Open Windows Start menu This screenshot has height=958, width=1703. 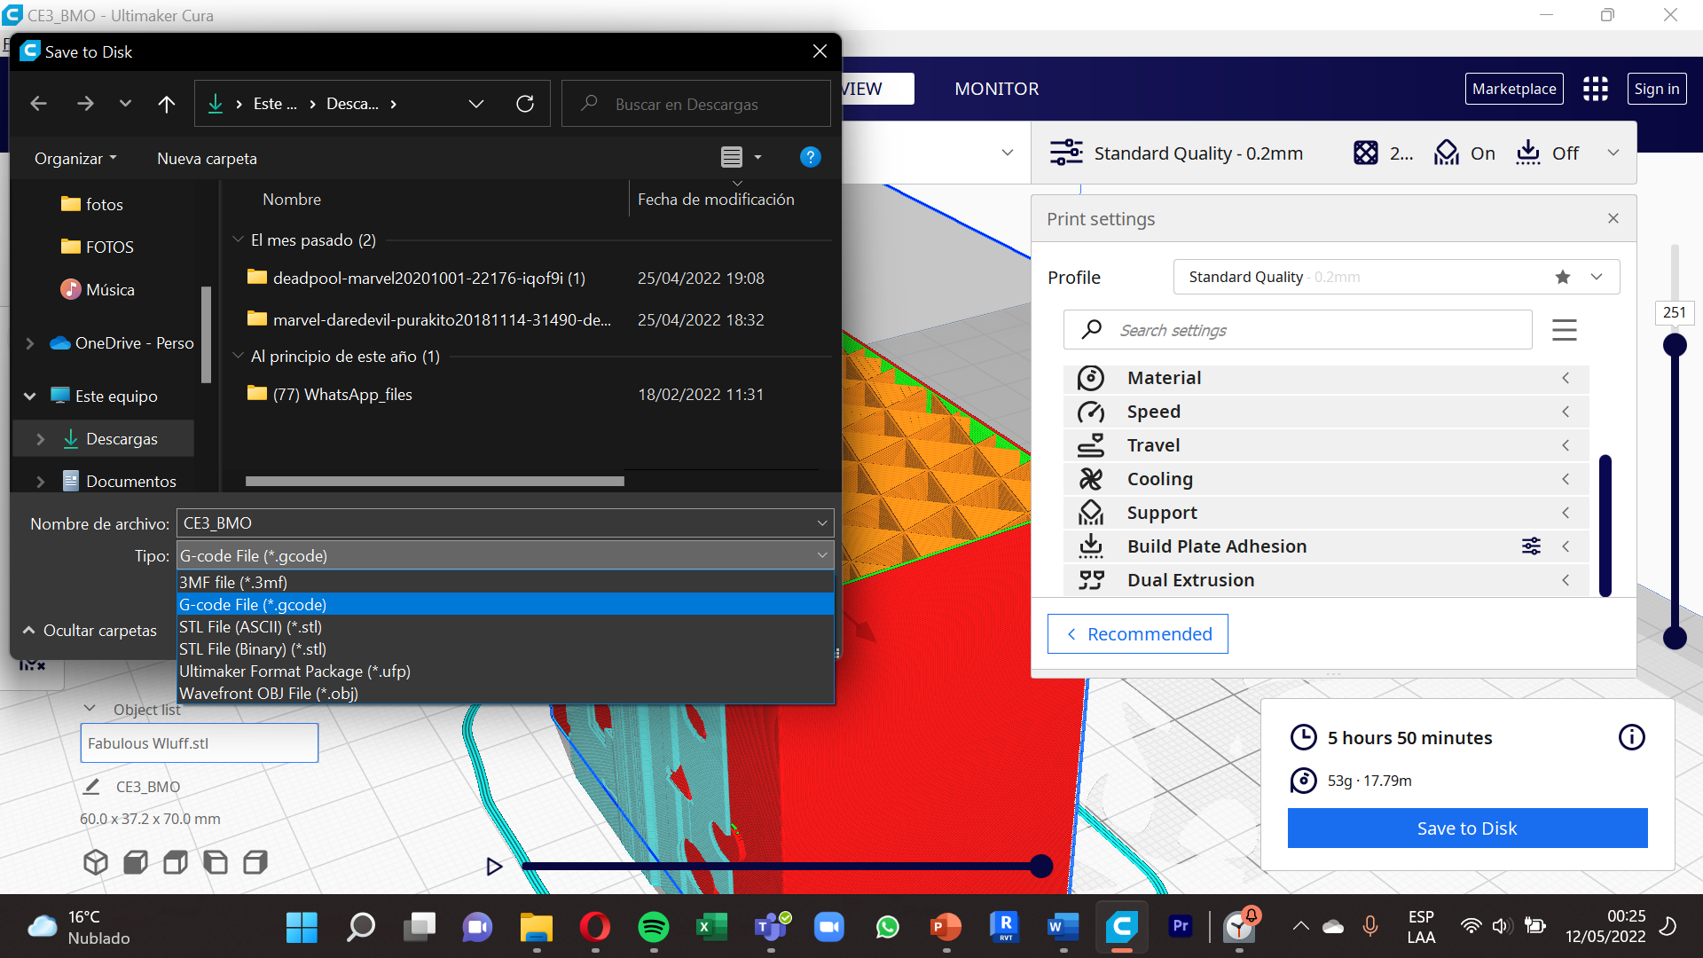[302, 928]
